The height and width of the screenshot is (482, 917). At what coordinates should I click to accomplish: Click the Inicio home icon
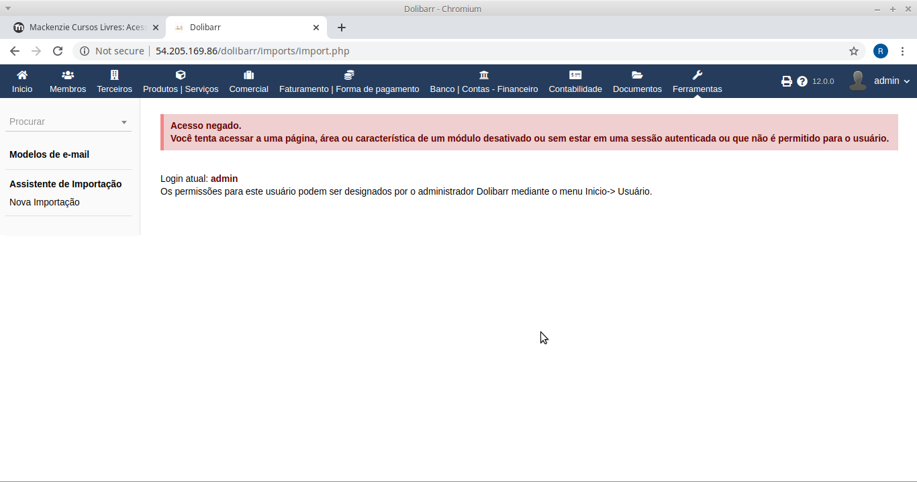[22, 75]
